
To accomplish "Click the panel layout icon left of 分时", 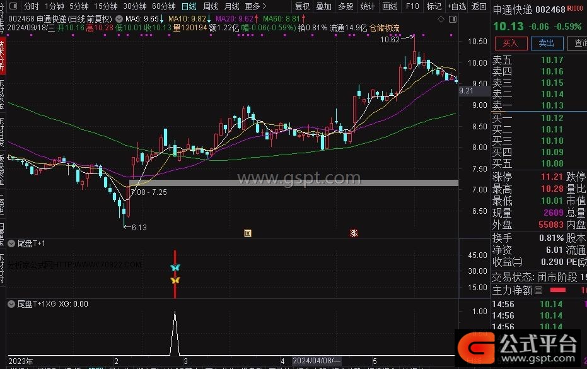I will [13, 6].
